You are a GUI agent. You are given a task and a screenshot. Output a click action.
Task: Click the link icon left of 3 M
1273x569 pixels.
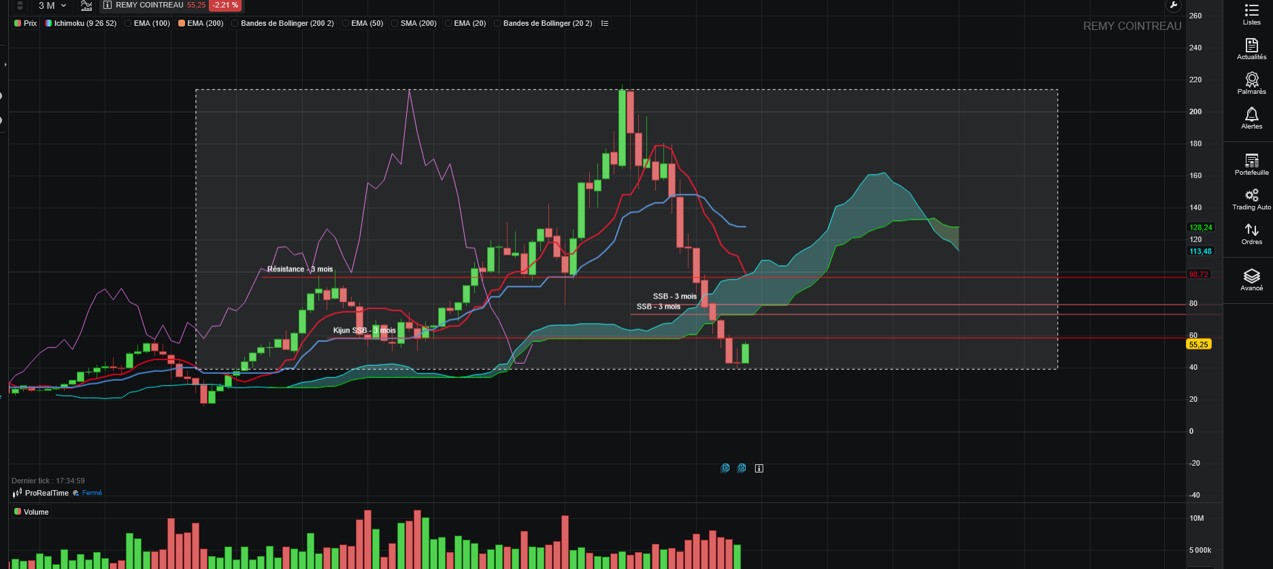coord(20,5)
